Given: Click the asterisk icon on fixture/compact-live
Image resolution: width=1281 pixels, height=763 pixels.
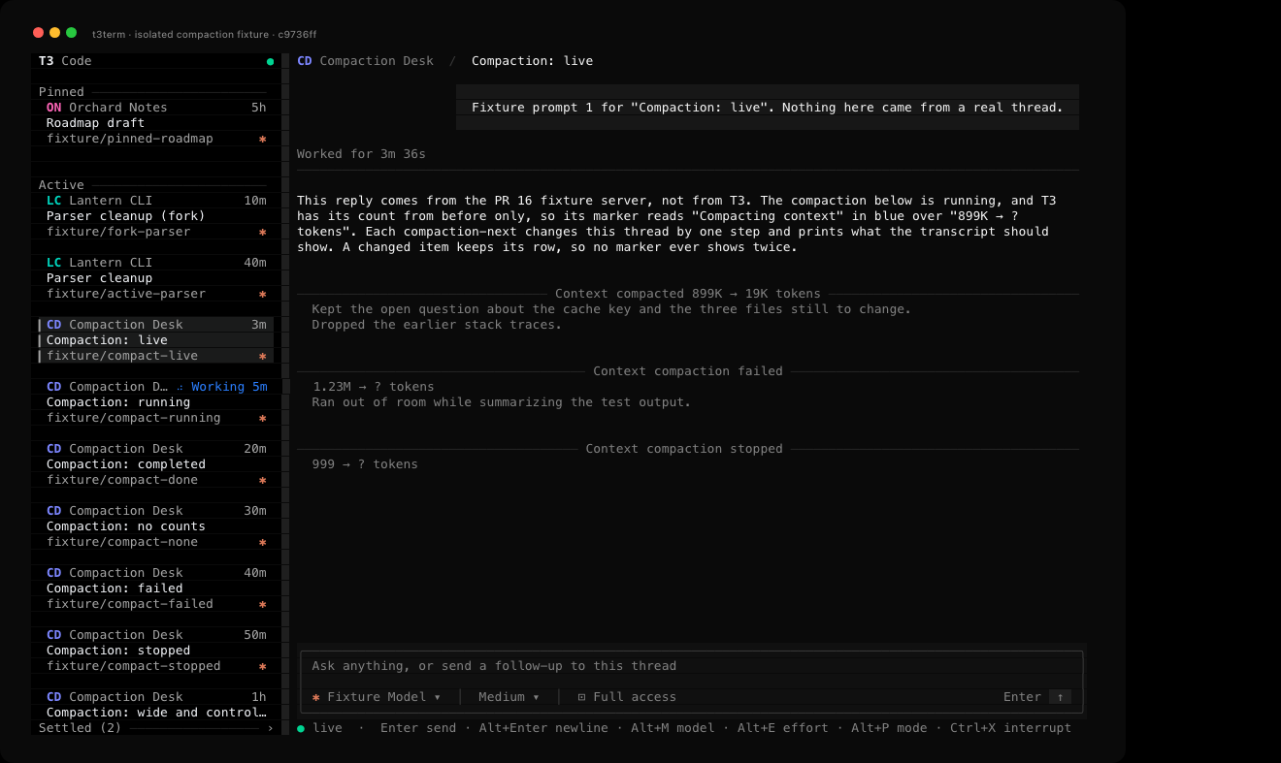Looking at the screenshot, I should point(262,356).
